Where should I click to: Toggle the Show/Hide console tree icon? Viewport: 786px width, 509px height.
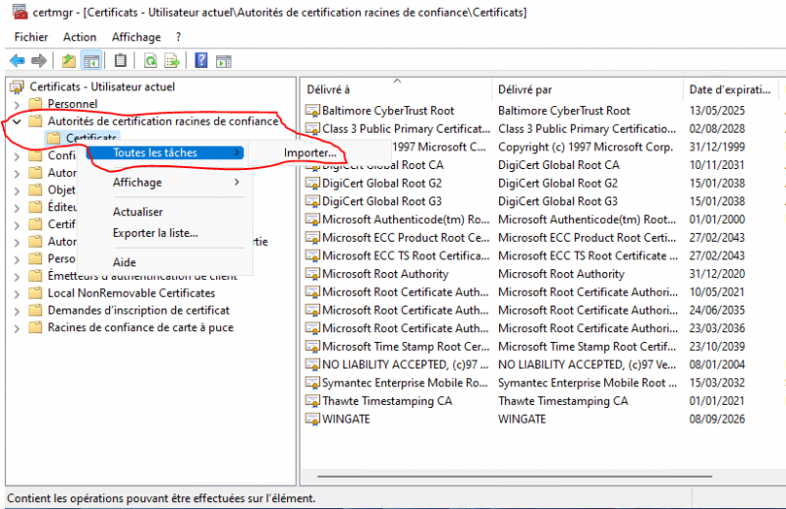(91, 61)
